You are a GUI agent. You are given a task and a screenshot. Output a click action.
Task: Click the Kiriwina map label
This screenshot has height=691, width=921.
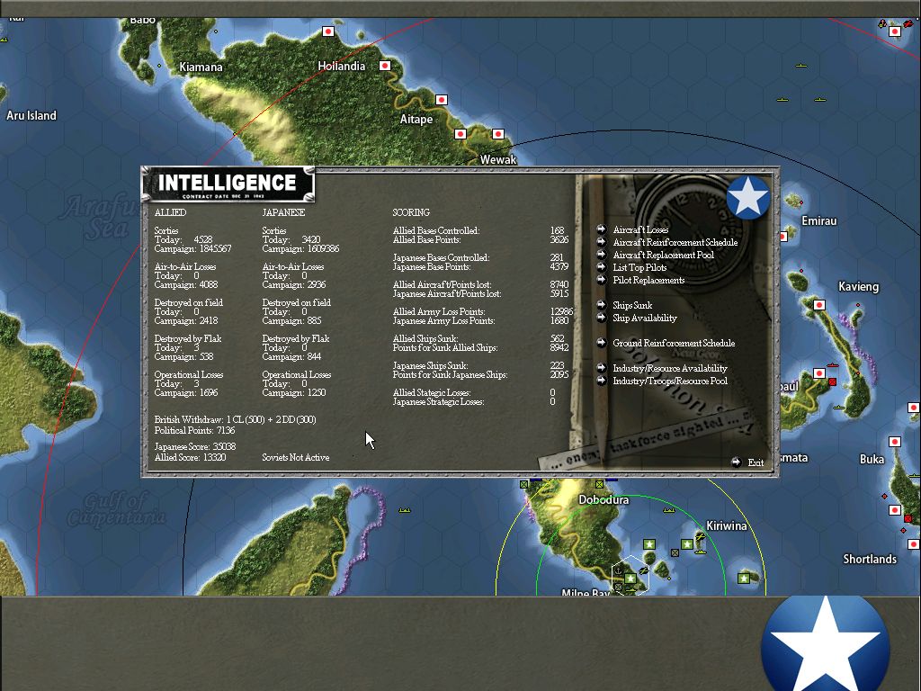(726, 525)
